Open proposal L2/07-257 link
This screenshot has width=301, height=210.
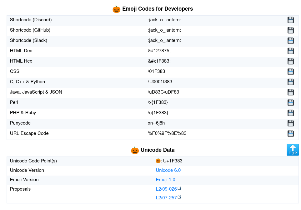(x=166, y=198)
